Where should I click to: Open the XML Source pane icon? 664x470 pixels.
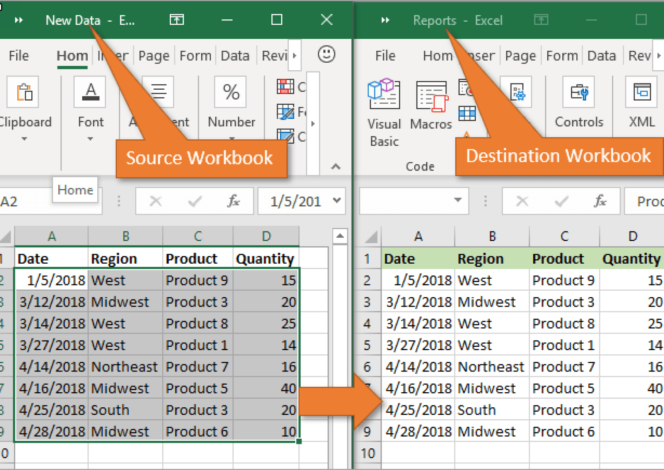tap(641, 92)
